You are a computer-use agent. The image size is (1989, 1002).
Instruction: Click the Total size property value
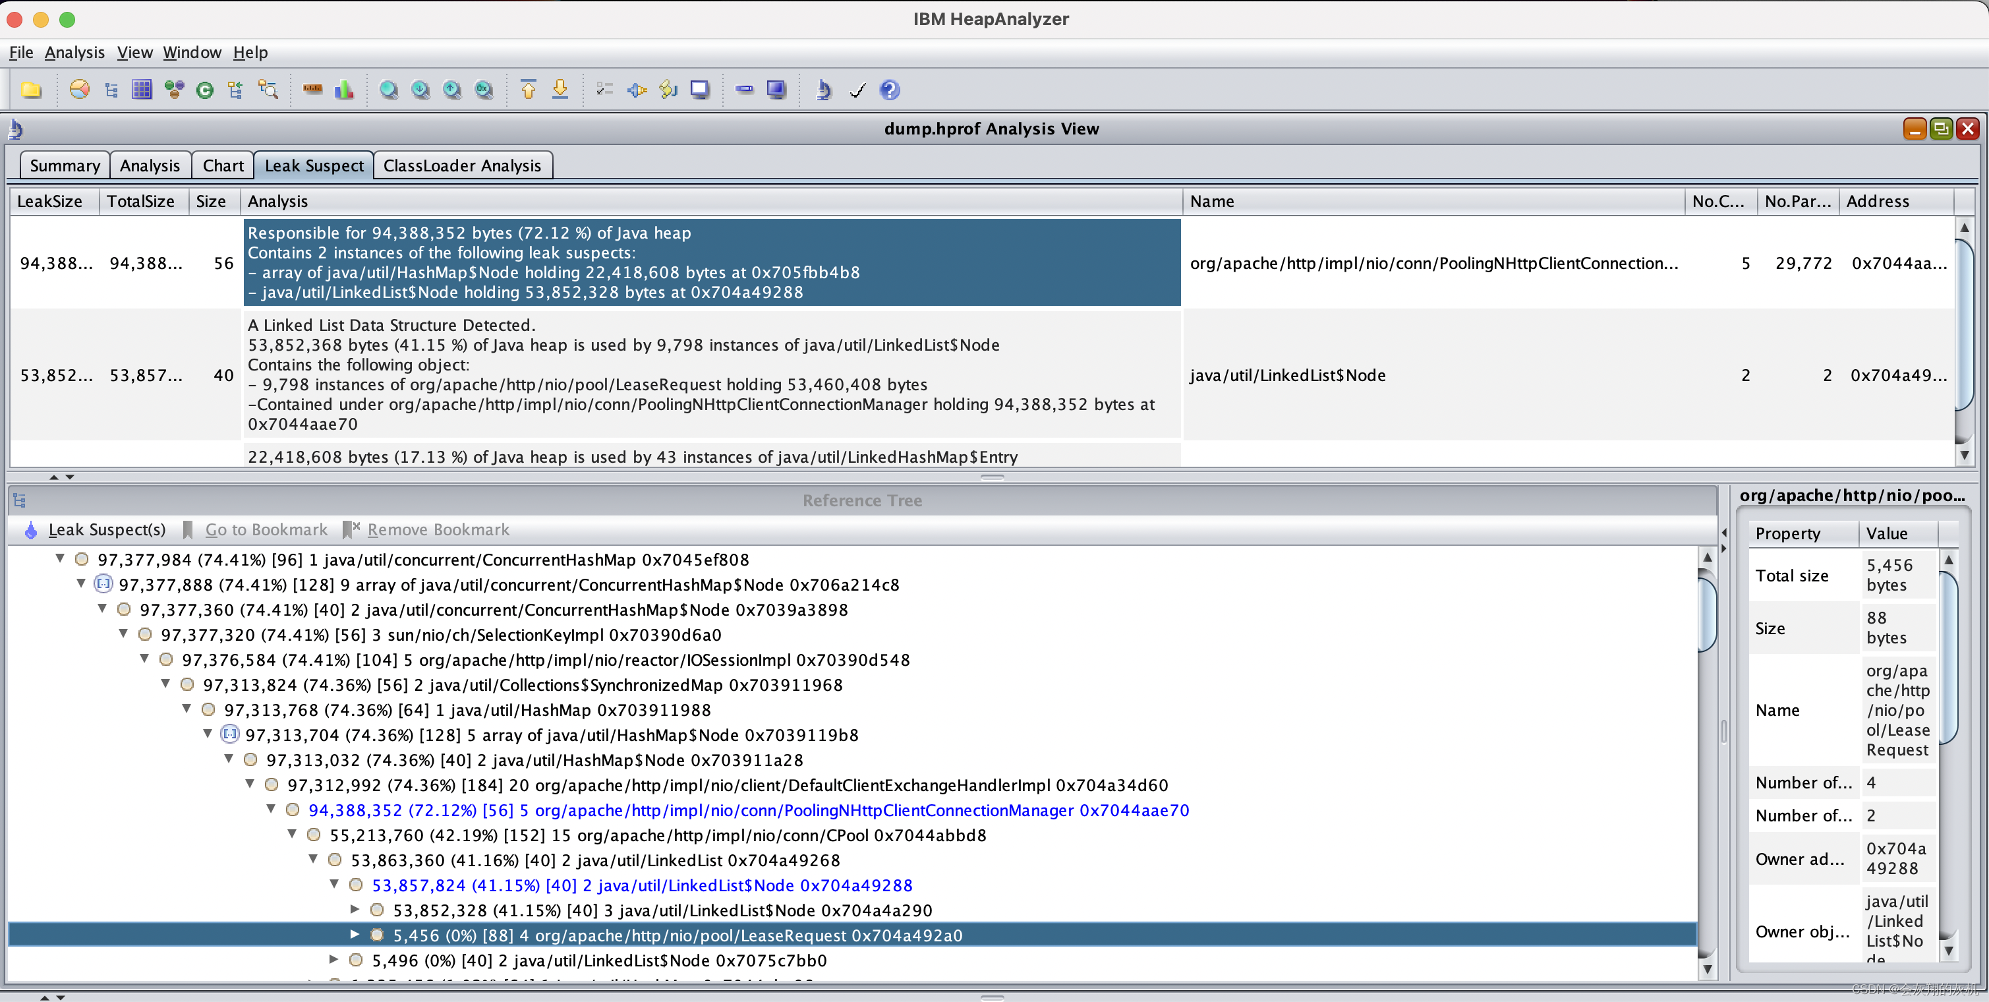[1898, 575]
